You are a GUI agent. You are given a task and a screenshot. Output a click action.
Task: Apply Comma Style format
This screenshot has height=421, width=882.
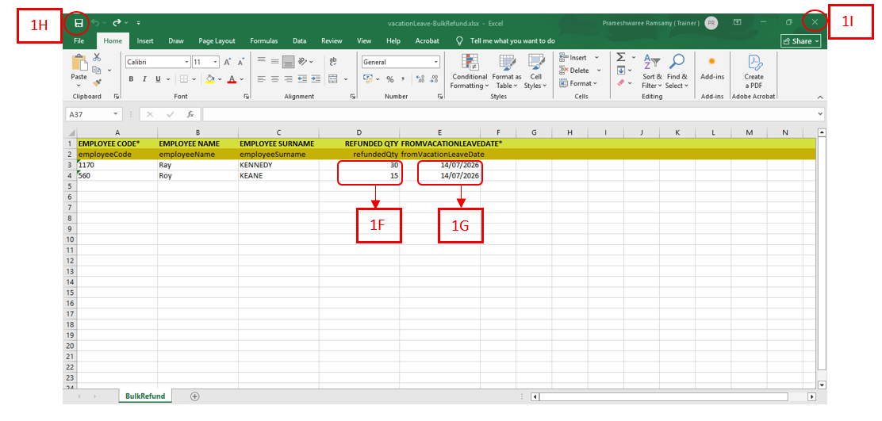(x=403, y=79)
